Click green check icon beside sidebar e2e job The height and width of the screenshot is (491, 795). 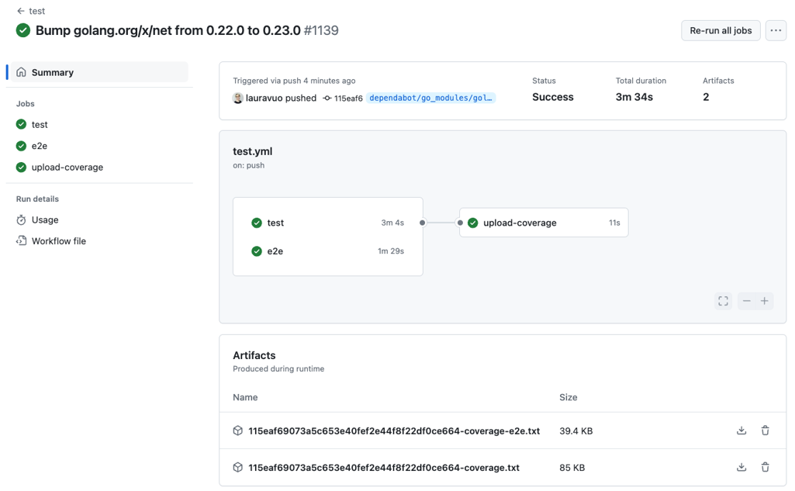tap(21, 146)
